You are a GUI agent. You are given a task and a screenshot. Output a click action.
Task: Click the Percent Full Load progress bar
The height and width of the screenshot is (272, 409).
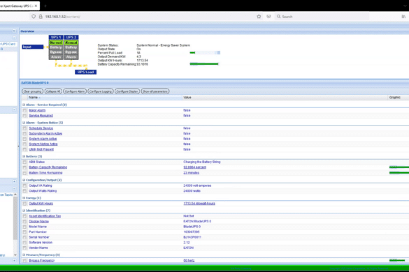click(205, 52)
